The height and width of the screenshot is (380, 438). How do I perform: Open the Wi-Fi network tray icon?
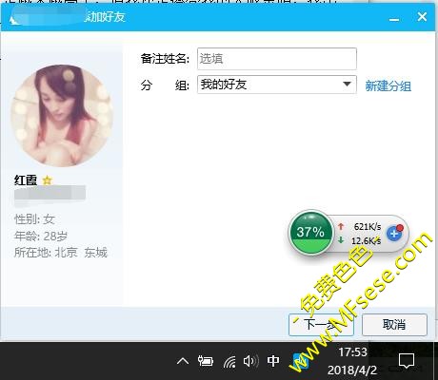[x=229, y=361]
